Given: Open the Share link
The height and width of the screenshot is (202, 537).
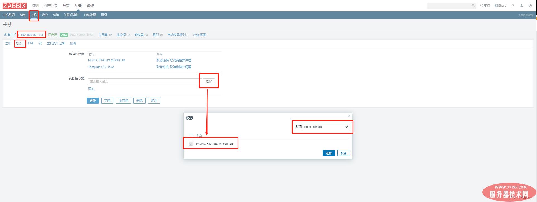Looking at the screenshot, I should point(500,6).
